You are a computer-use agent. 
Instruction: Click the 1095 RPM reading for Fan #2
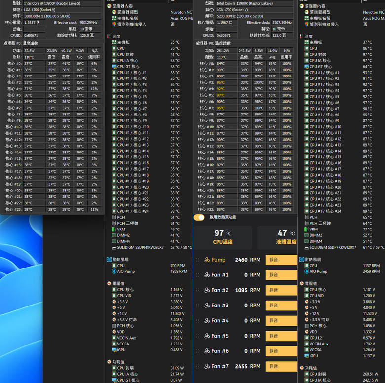[247, 290]
